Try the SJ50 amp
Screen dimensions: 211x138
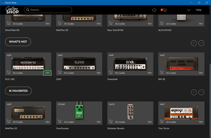[x=98, y=73]
